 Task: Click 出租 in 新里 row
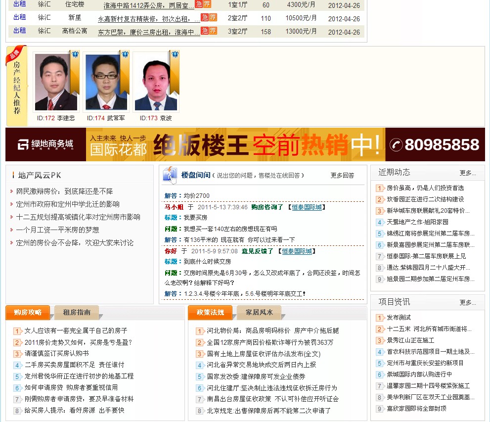pyautogui.click(x=20, y=17)
